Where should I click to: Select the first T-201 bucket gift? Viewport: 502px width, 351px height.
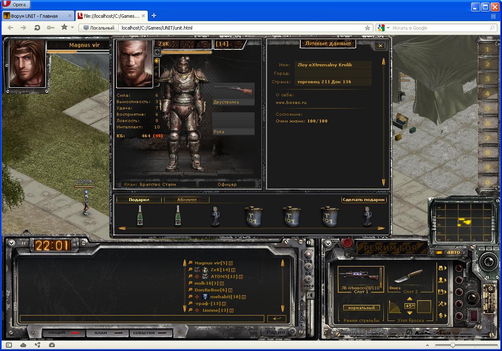click(253, 217)
